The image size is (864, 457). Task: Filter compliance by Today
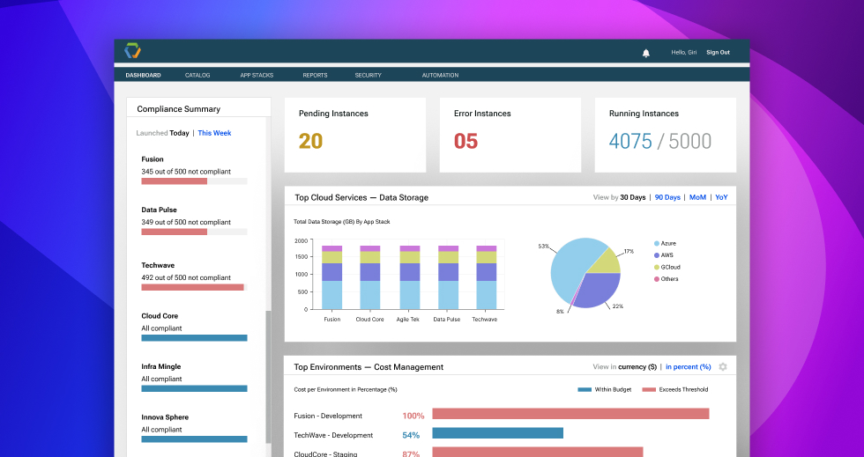(179, 133)
